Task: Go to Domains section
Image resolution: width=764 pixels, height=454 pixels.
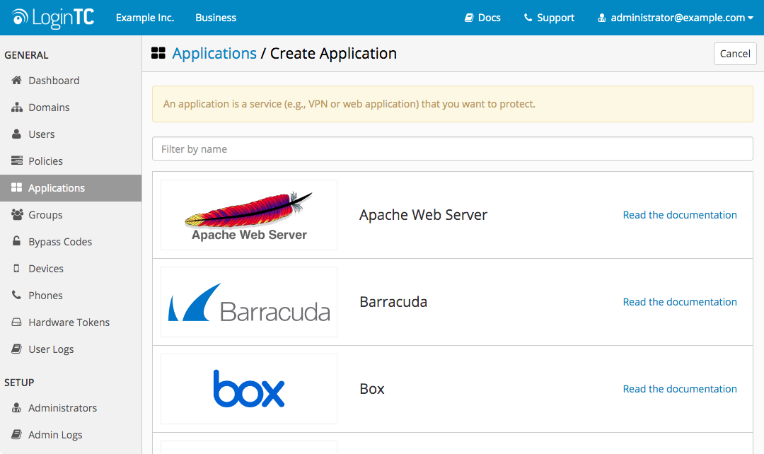Action: [x=49, y=107]
